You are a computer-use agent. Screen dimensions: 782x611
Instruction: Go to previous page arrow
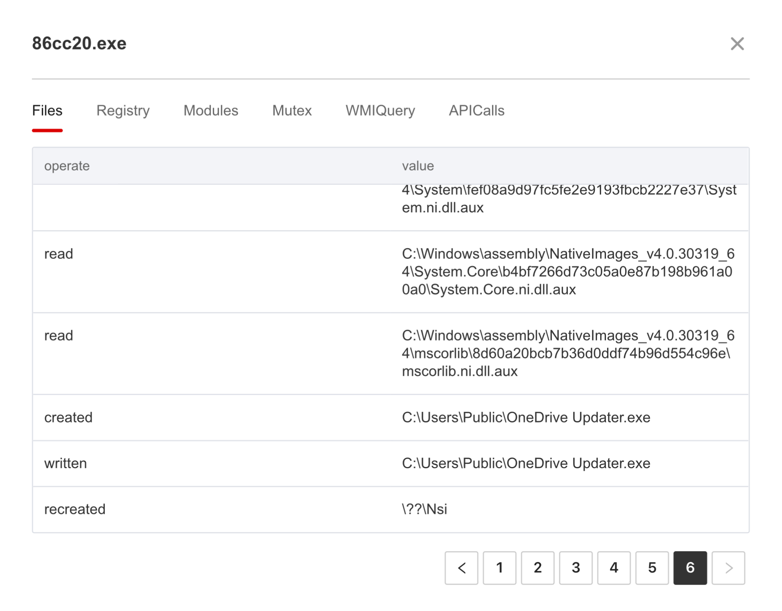(461, 567)
